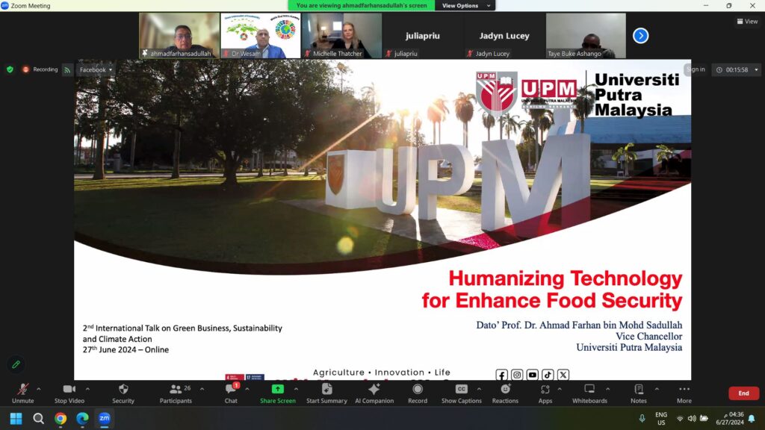The height and width of the screenshot is (430, 765).
Task: Expand arrow beside Participants
Action: (202, 389)
